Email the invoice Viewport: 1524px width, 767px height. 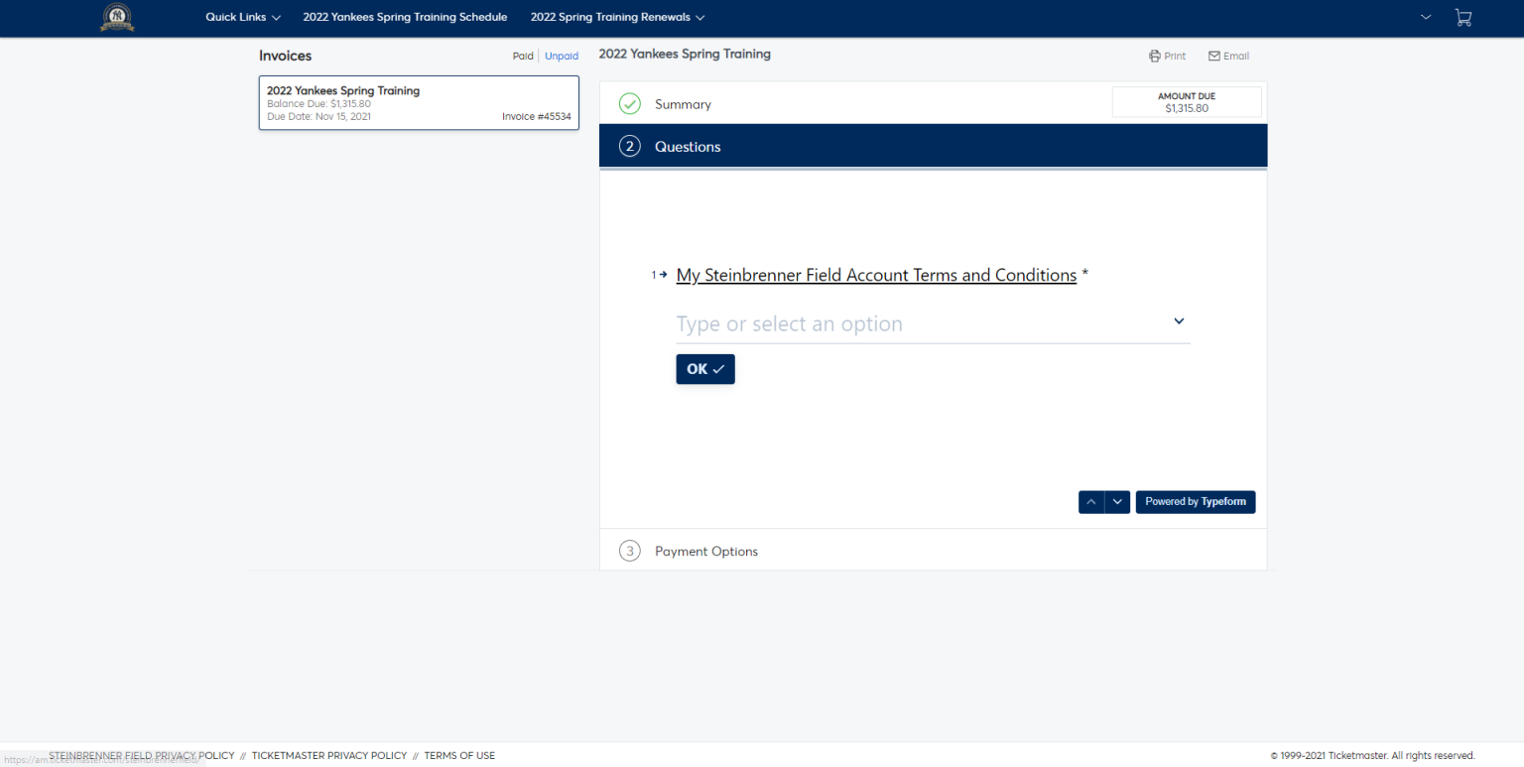(1228, 57)
